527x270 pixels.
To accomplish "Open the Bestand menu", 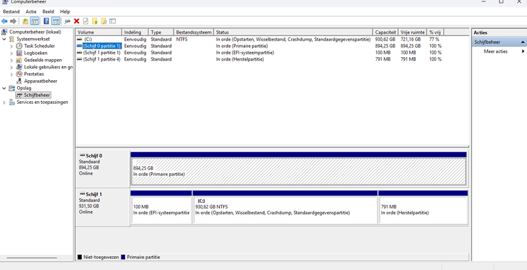I will coord(11,12).
